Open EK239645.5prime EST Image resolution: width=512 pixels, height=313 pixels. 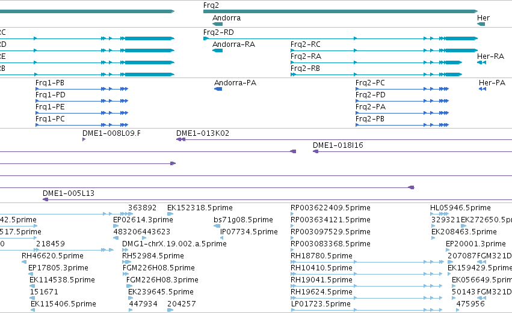point(161,292)
